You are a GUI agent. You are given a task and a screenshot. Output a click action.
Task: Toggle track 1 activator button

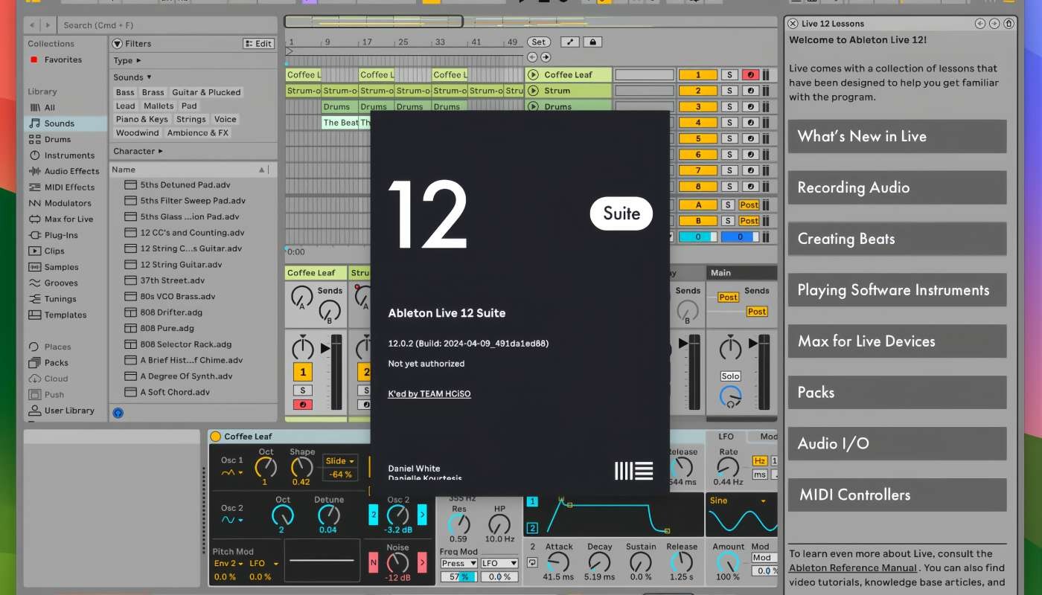698,74
